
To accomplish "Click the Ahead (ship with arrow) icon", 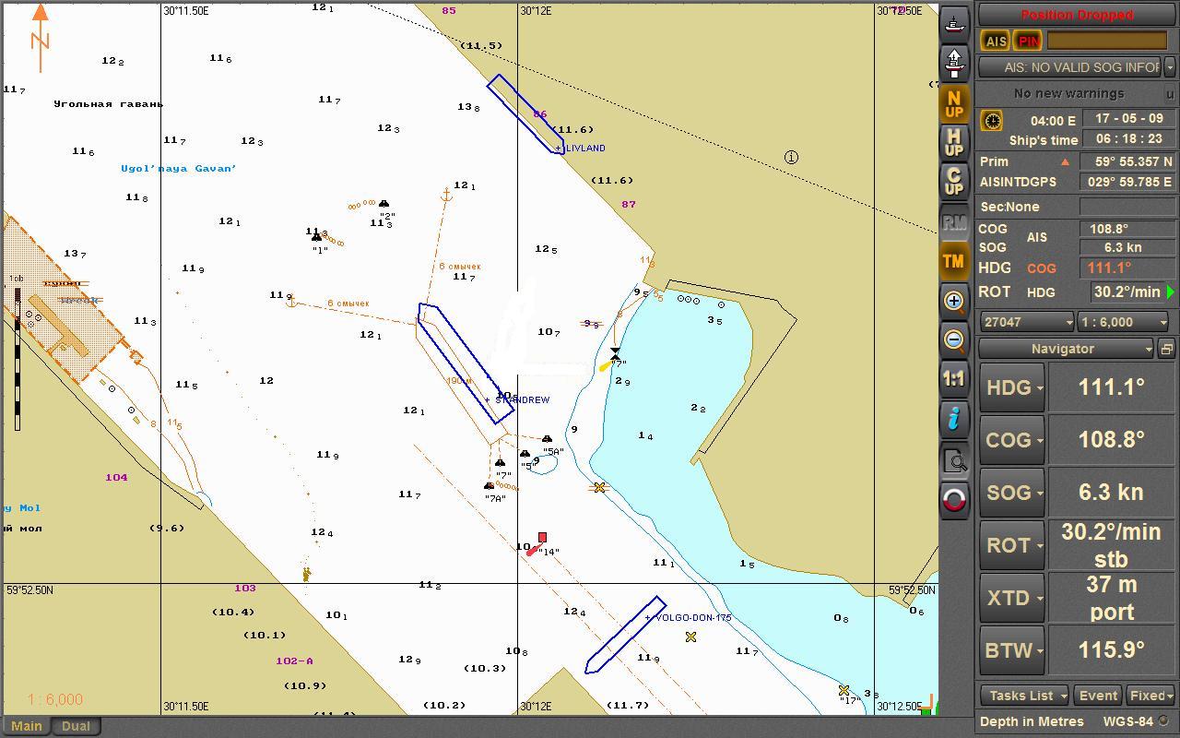I will pos(954,63).
